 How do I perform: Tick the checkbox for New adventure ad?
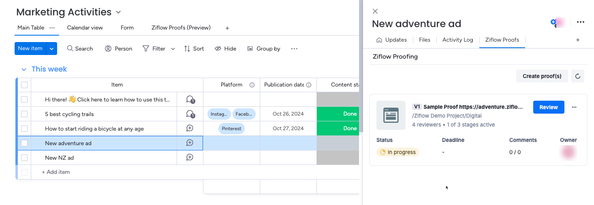point(24,143)
